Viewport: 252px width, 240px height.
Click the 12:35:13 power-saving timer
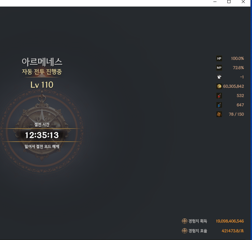[x=42, y=135]
